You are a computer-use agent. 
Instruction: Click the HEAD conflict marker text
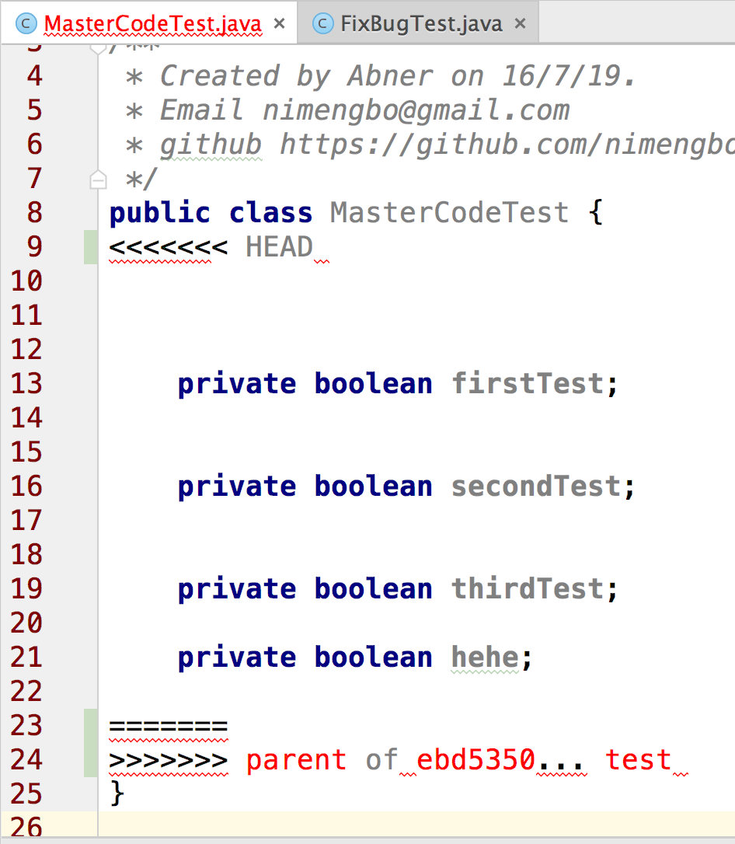[278, 247]
